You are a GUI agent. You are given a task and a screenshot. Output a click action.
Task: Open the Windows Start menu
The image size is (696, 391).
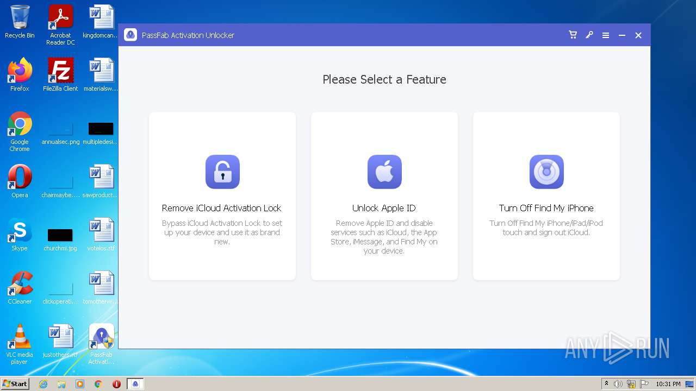(15, 383)
